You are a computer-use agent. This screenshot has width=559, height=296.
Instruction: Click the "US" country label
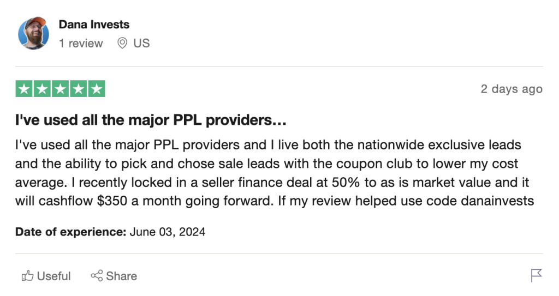(x=141, y=43)
